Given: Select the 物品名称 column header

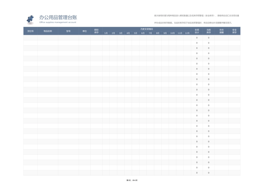Looking at the screenshot, I should point(48,31).
